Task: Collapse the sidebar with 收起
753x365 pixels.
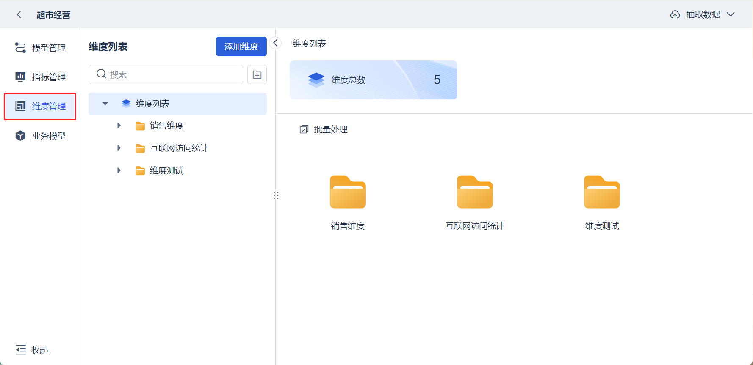Action: [x=32, y=350]
